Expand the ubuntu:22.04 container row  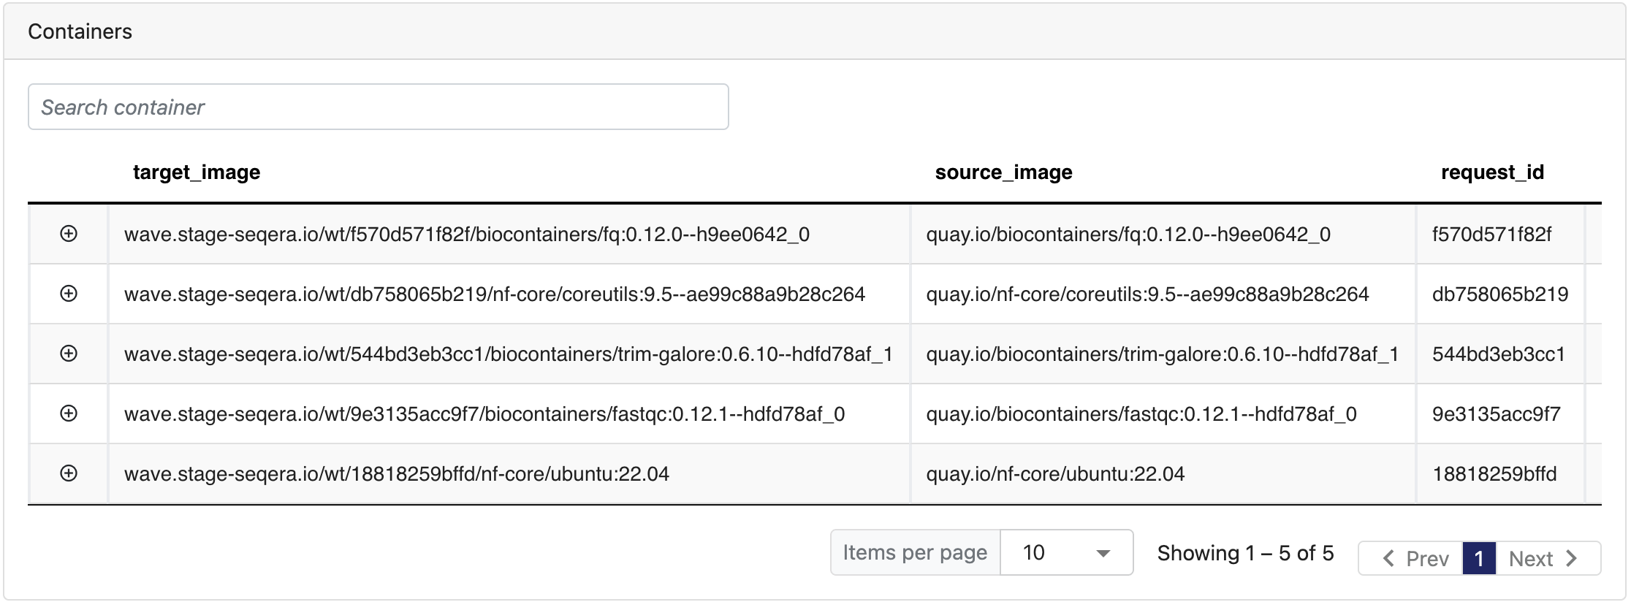click(69, 473)
